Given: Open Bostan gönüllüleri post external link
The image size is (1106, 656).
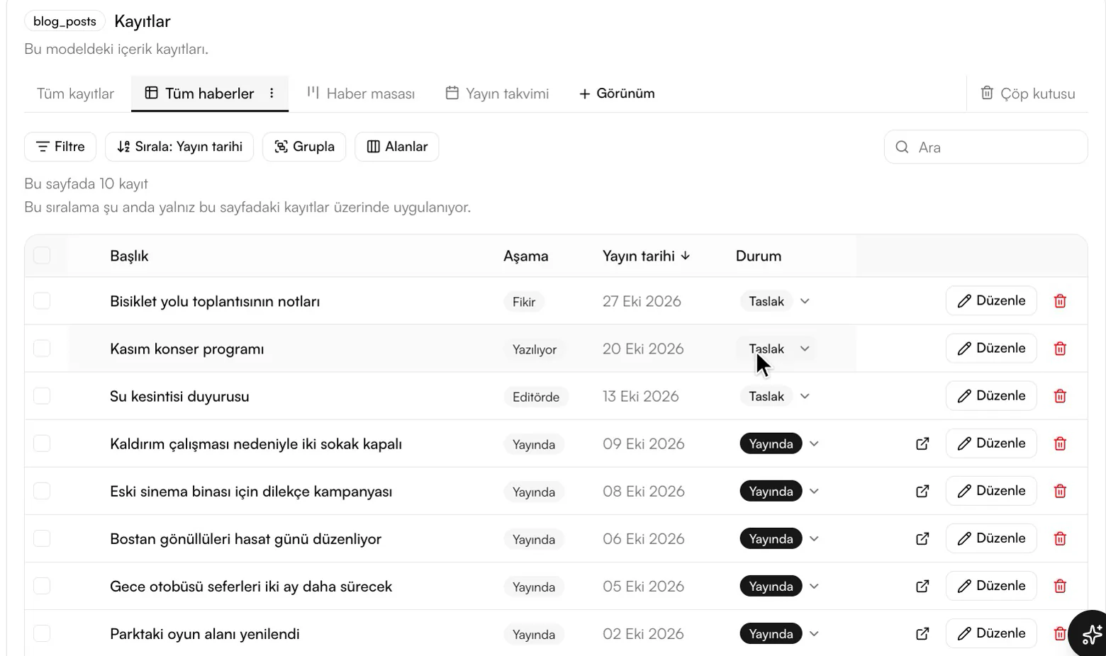Looking at the screenshot, I should point(922,538).
